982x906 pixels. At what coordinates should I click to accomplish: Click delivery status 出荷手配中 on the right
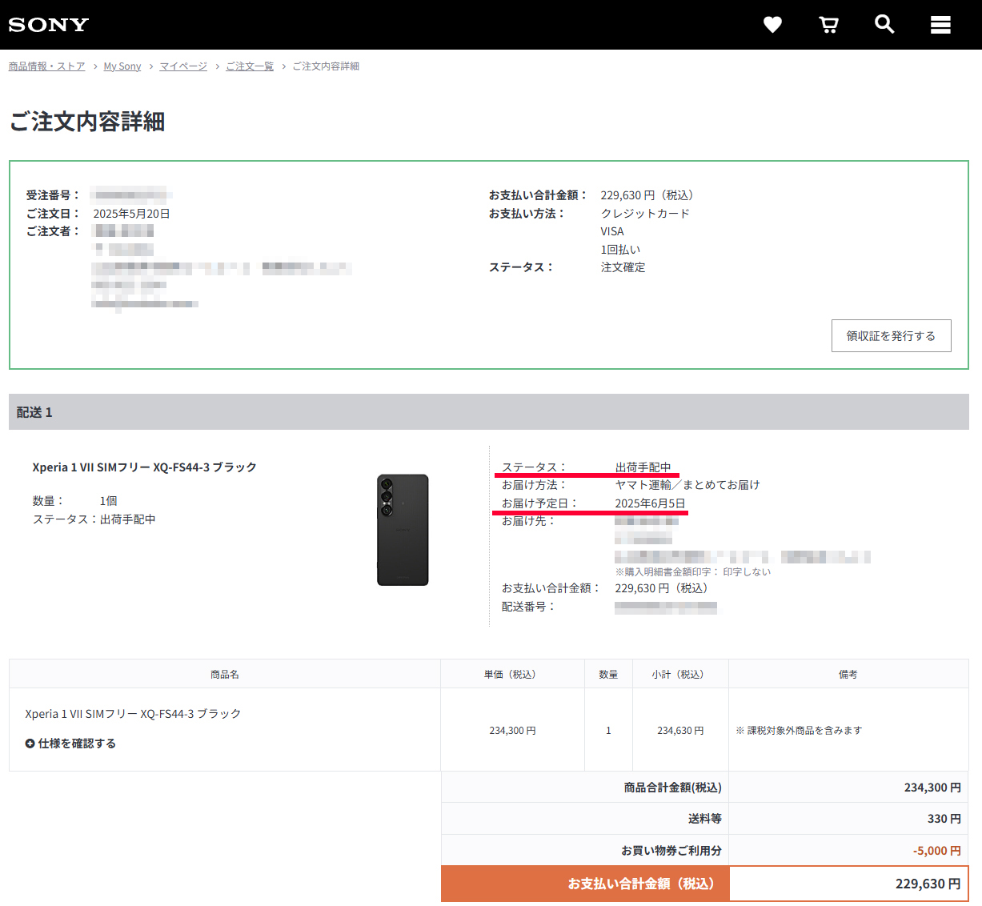(643, 467)
